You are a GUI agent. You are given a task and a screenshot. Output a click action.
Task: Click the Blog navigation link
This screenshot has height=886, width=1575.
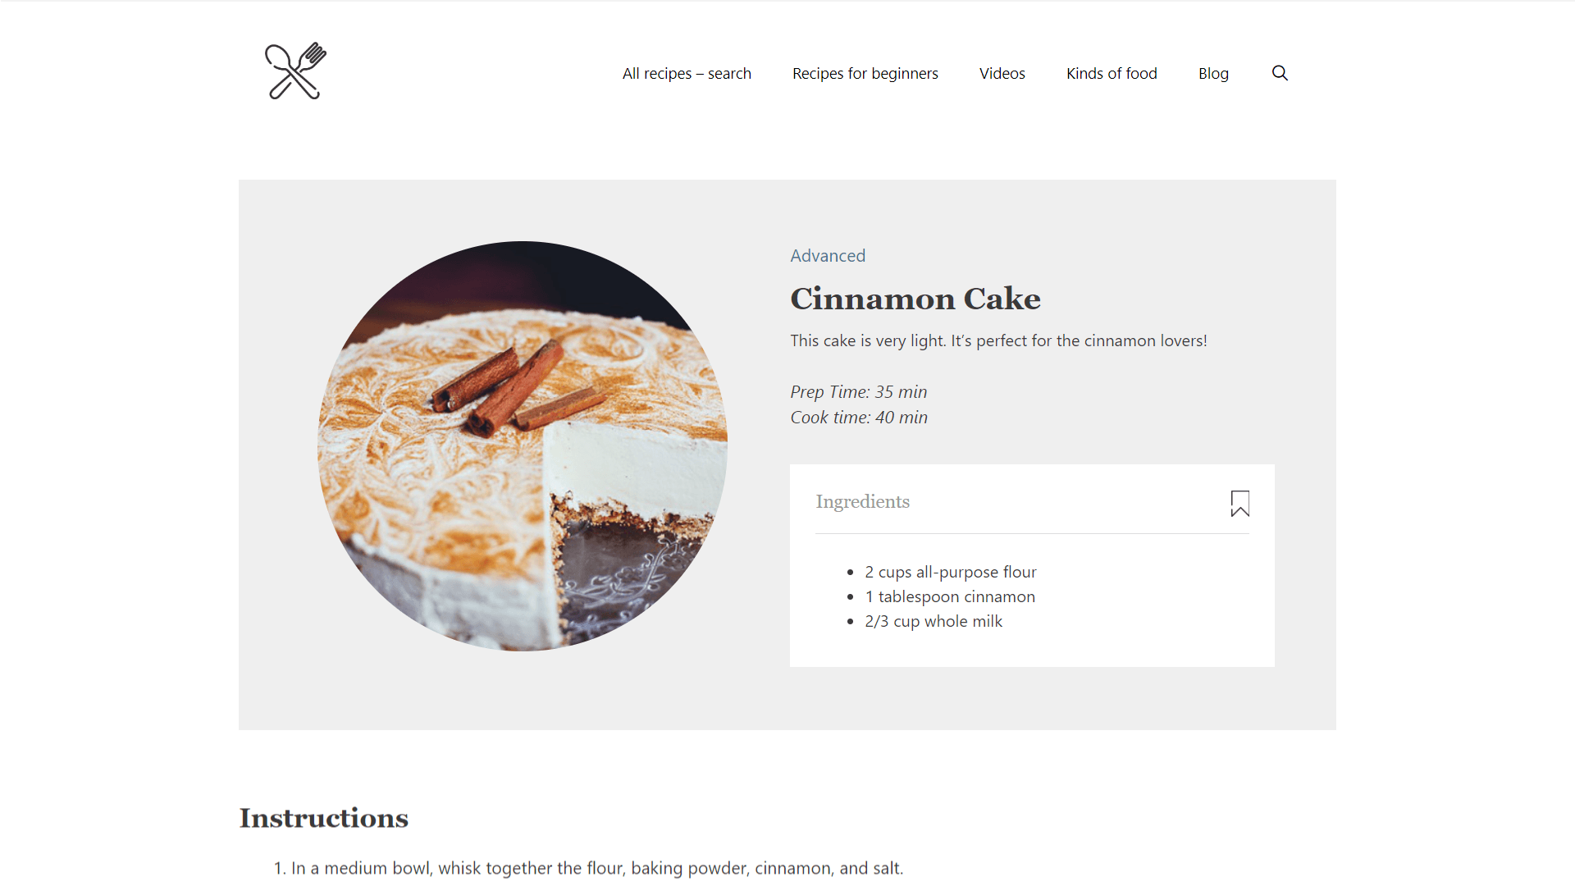coord(1214,72)
